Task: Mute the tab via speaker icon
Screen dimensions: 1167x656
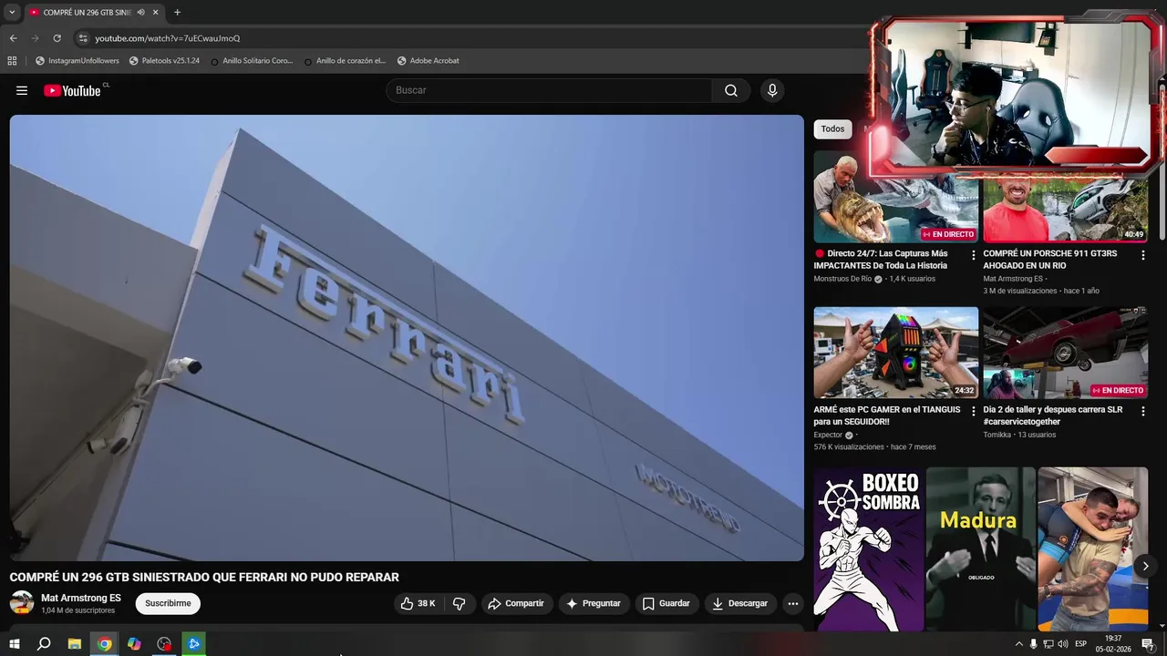Action: tap(140, 13)
